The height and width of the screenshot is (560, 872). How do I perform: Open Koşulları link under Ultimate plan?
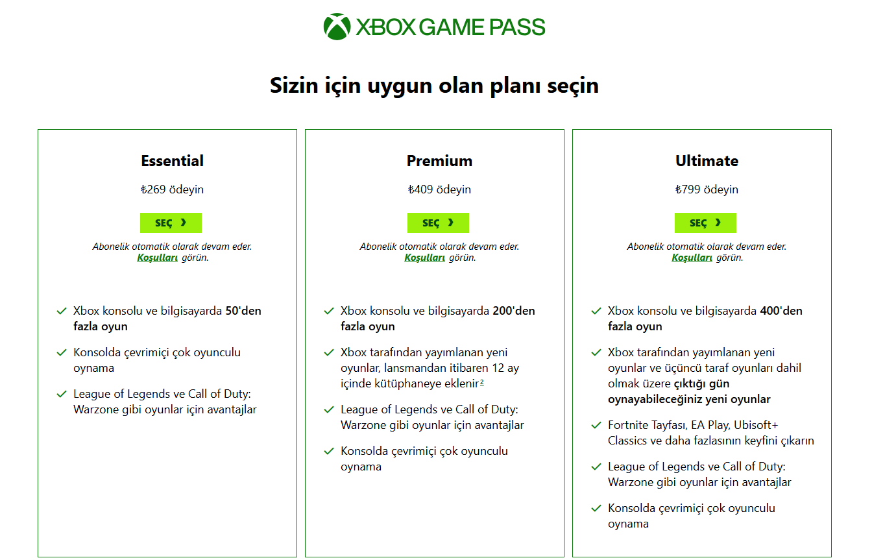(x=692, y=258)
